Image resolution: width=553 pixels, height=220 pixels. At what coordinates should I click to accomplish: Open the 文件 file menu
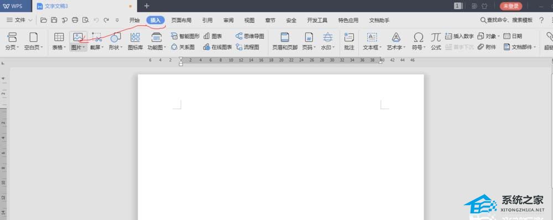19,20
